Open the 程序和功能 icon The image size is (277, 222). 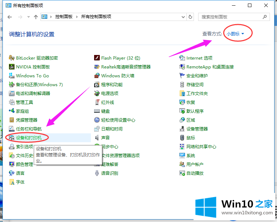click(x=97, y=84)
